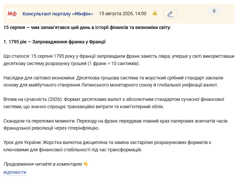The height and width of the screenshot is (179, 237).
Task: Open author profile «Консультант порталу «Мінфін»»
Action: coord(58,14)
